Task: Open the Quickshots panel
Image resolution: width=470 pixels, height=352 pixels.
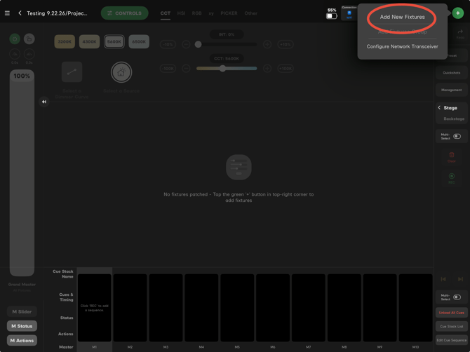Action: (x=452, y=73)
